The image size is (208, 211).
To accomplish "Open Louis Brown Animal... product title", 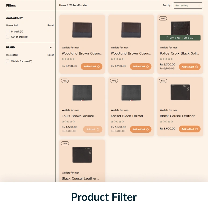I will (79, 116).
